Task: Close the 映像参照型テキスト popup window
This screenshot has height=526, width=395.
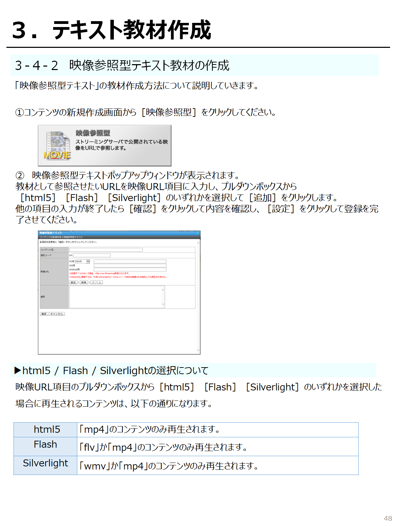Action: [x=198, y=233]
